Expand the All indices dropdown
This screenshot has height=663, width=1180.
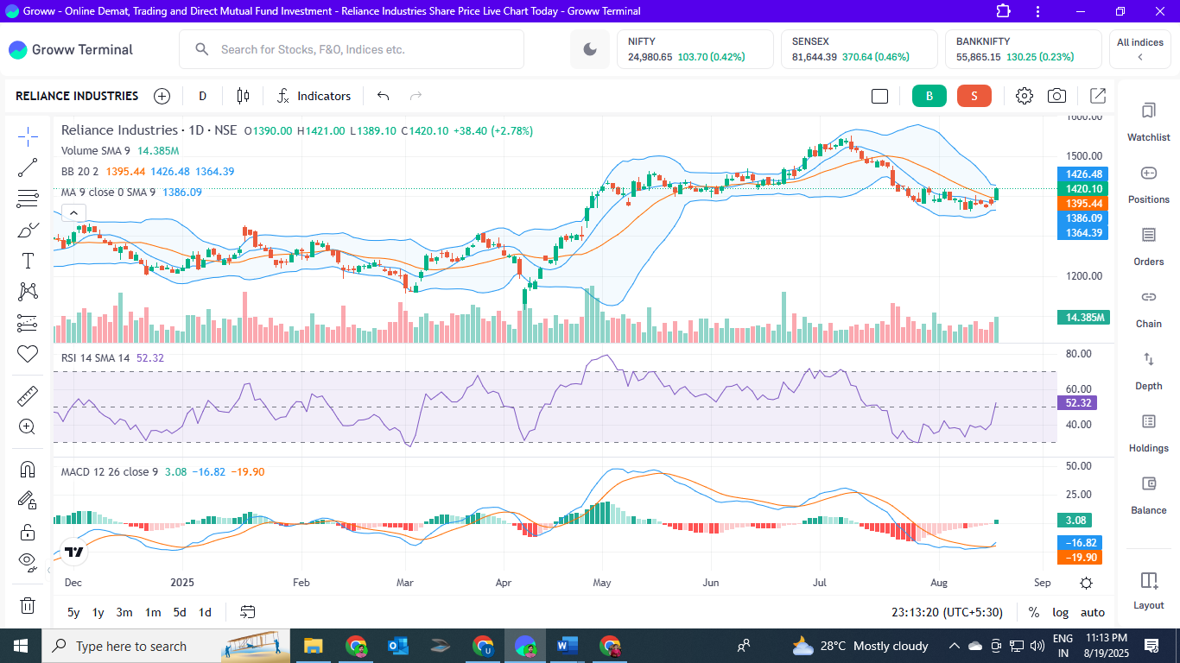tap(1139, 49)
